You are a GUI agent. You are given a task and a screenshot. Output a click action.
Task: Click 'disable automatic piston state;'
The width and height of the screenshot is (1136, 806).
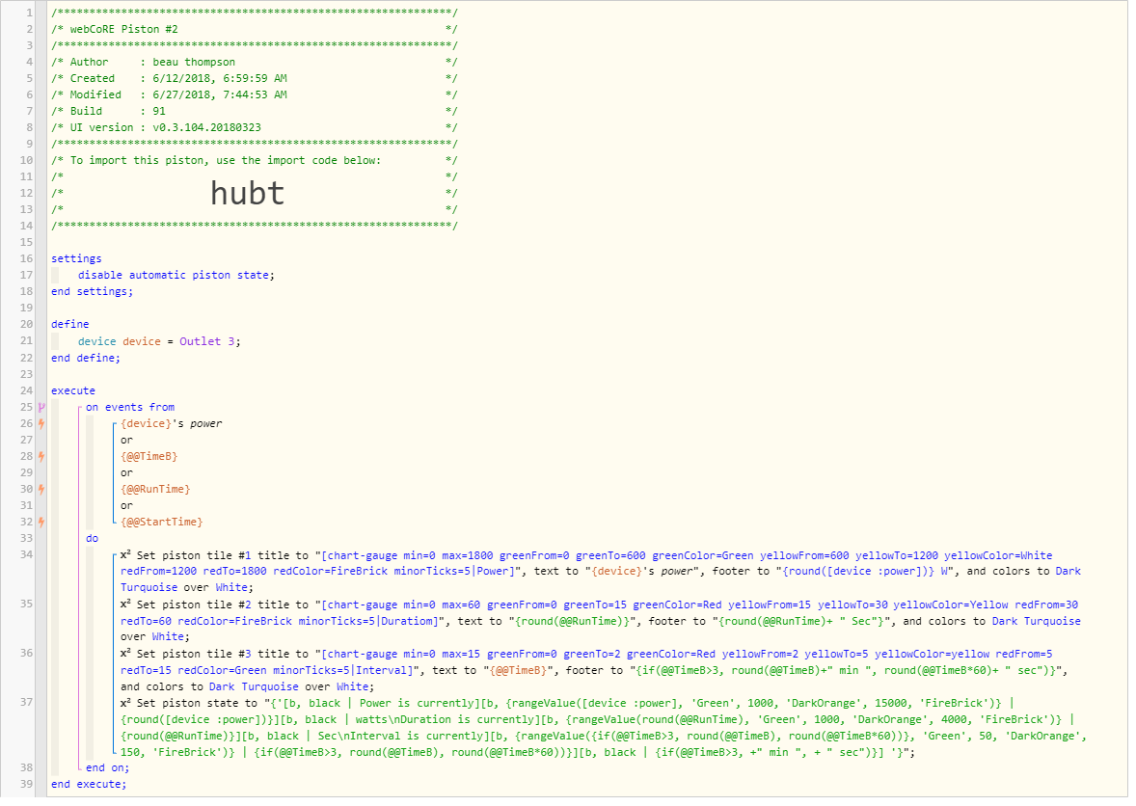click(x=176, y=276)
